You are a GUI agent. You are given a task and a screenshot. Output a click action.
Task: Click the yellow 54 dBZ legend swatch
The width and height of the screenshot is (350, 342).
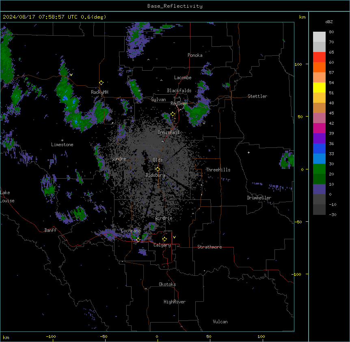(319, 87)
